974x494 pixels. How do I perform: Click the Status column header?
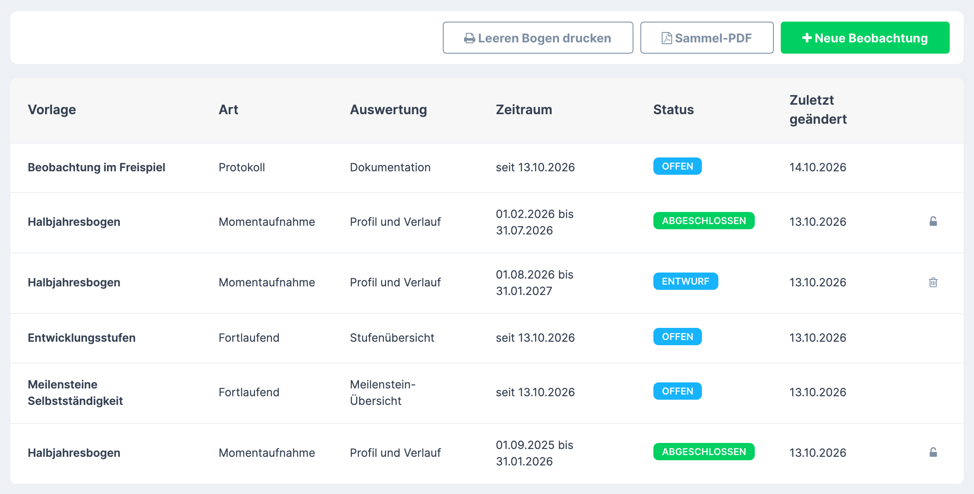pyautogui.click(x=673, y=109)
